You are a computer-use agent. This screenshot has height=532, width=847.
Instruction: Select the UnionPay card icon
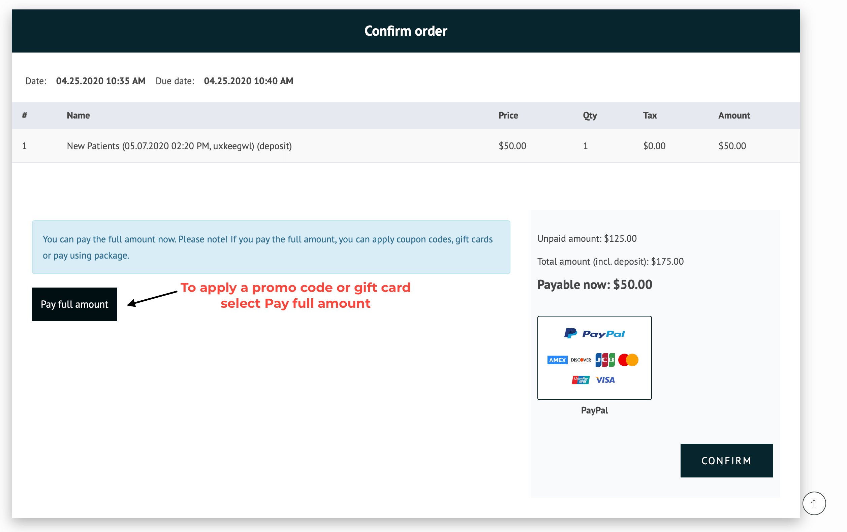coord(581,380)
